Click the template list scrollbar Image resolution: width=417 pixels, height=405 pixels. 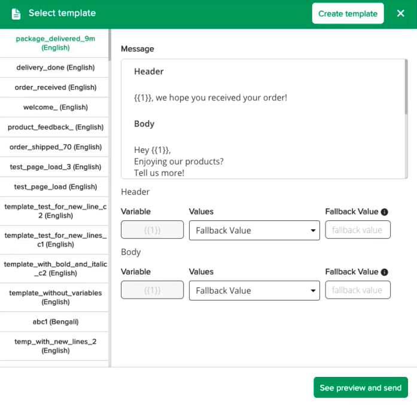[110, 45]
